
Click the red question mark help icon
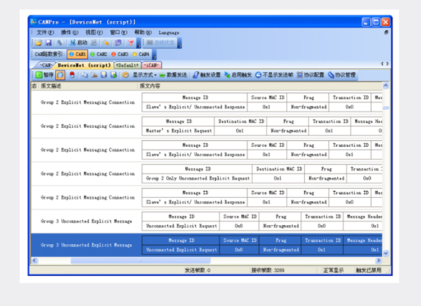130,43
